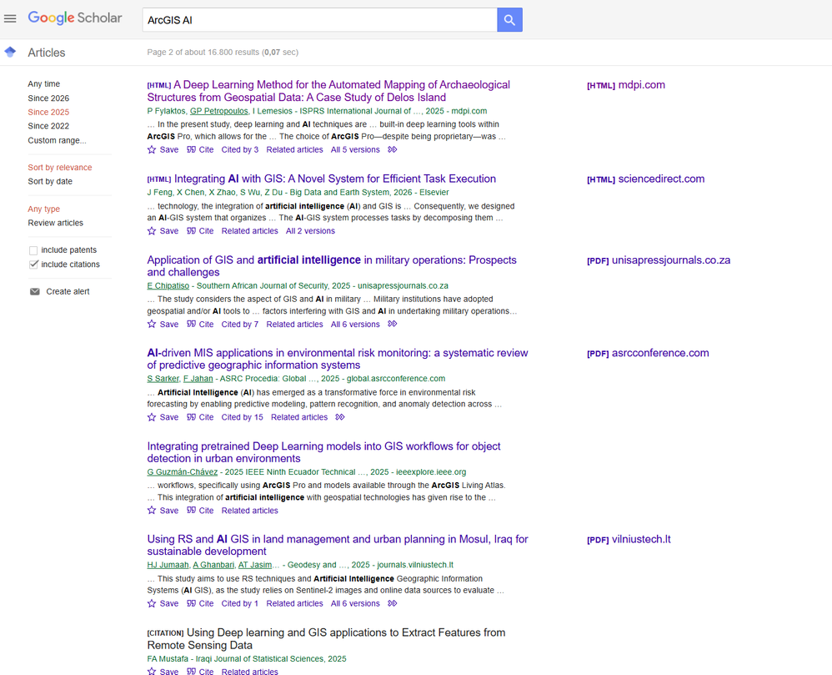Click quote Cite icon for pretrained Deep Learning article
Image resolution: width=832 pixels, height=675 pixels.
click(x=191, y=511)
